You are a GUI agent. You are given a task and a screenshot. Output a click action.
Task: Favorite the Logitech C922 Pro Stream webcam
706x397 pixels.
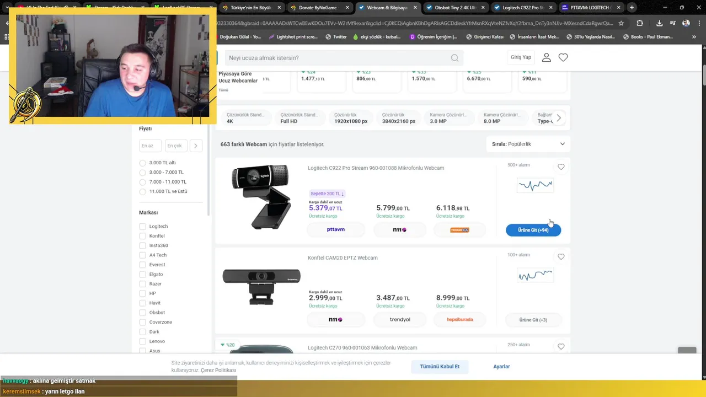(x=561, y=167)
